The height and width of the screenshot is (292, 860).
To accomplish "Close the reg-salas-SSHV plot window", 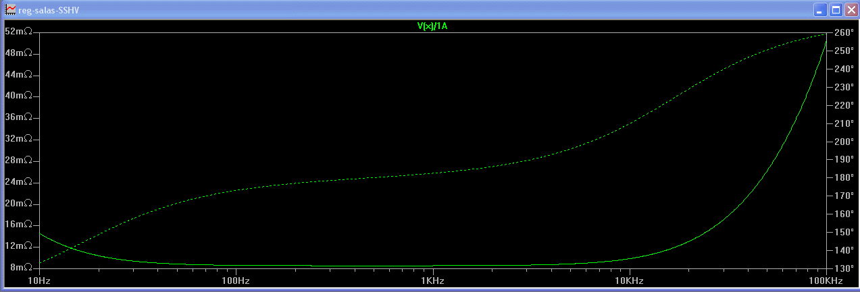I will pos(851,10).
